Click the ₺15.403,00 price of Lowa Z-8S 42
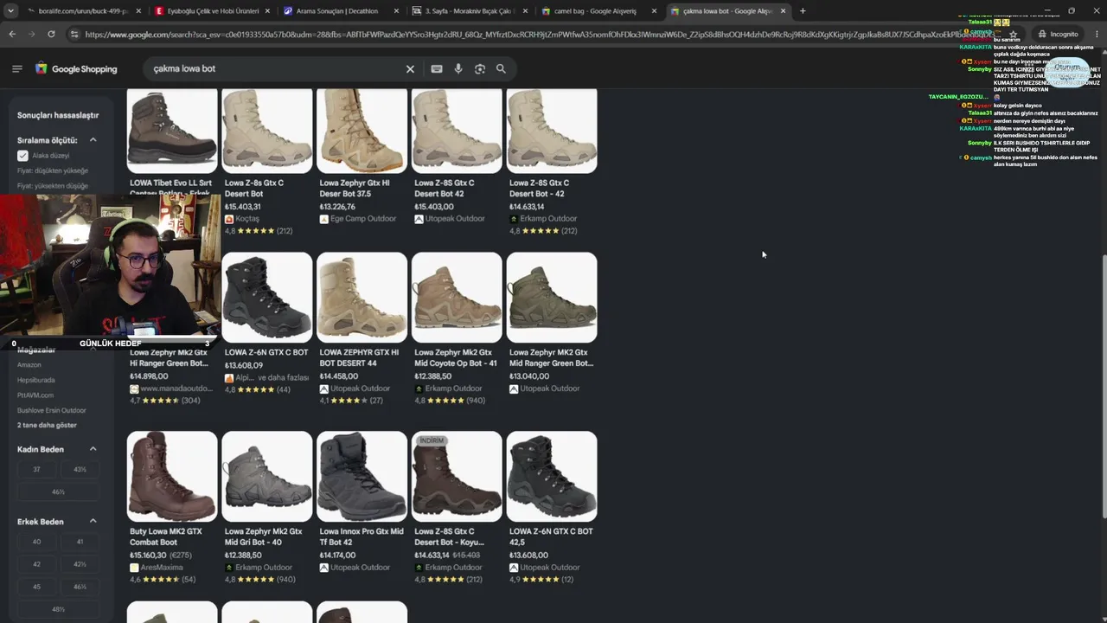The image size is (1107, 623). 434,207
